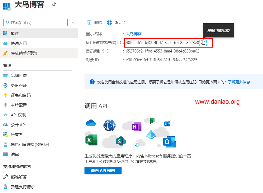This screenshot has height=193, width=263.
Task: Click the OneNote logo in the illustration
Action: [137, 127]
